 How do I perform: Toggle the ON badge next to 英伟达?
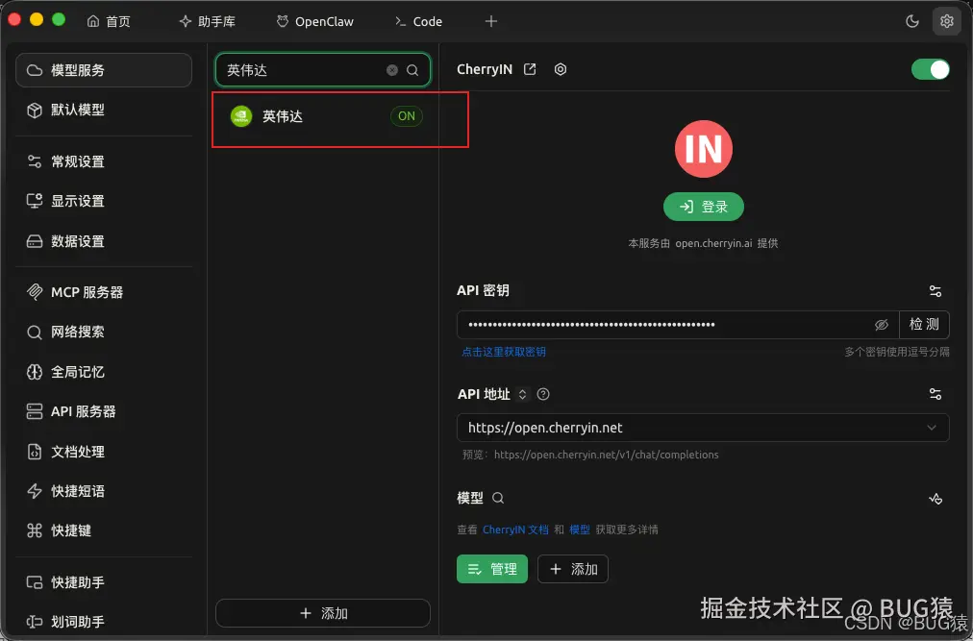coord(406,116)
